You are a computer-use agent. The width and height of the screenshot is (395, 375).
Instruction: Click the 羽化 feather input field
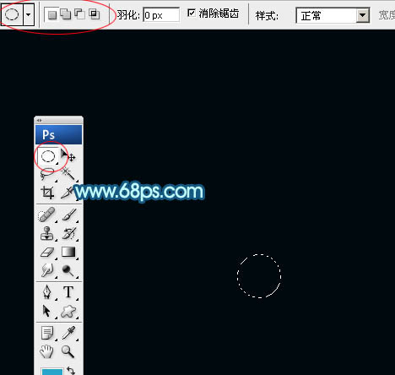[x=161, y=15]
